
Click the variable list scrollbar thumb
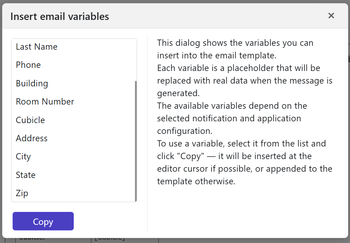(x=136, y=140)
